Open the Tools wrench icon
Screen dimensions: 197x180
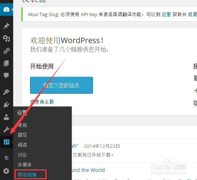pyautogui.click(x=6, y=130)
